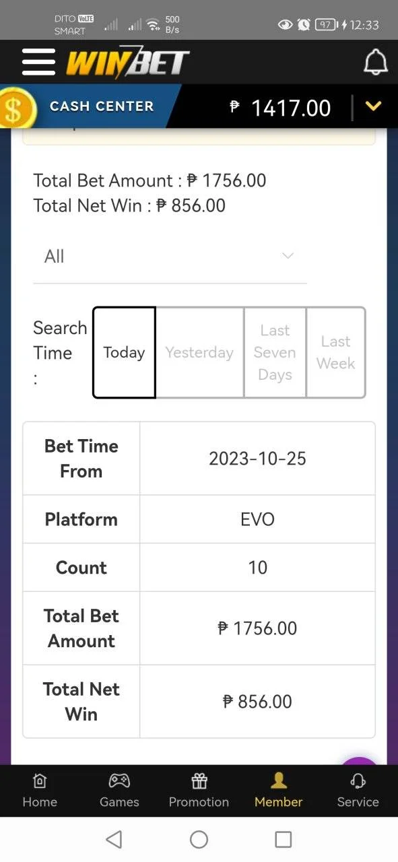Tap the WinBet logo
This screenshot has width=398, height=862.
click(x=127, y=63)
